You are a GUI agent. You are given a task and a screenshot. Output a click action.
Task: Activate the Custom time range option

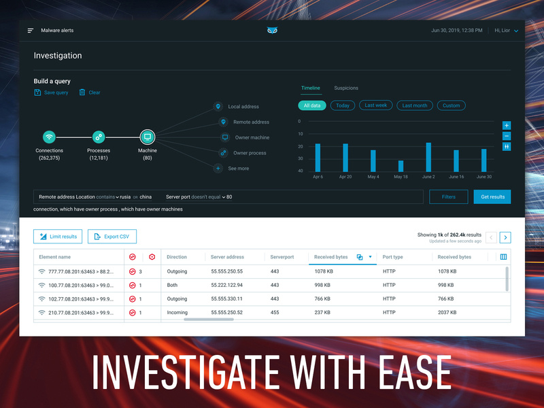[x=451, y=105]
